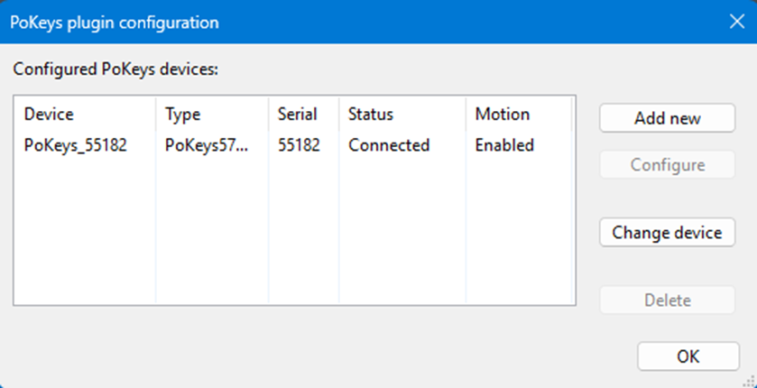Click the Type column header
This screenshot has width=757, height=388.
[183, 115]
